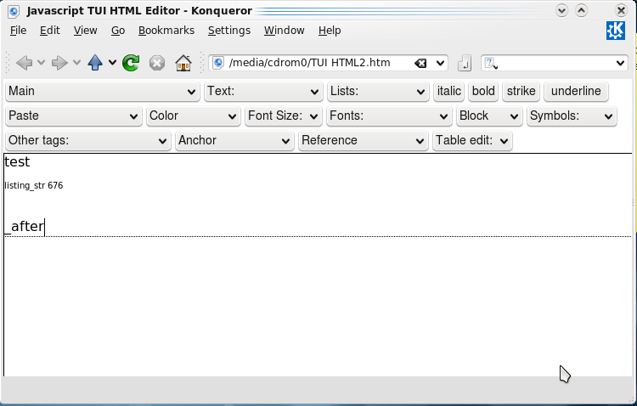Go back with the Back arrow icon
The width and height of the screenshot is (637, 406).
click(24, 63)
